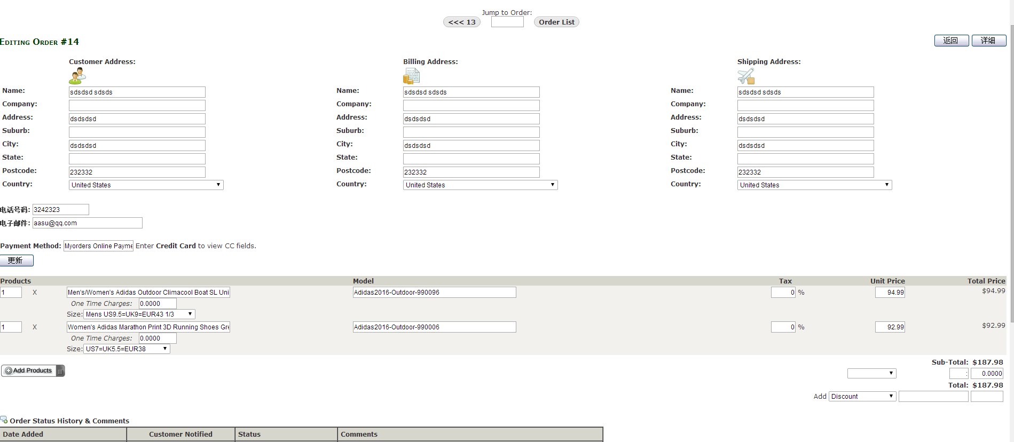
Task: Expand Billing Address Country dropdown
Action: pyautogui.click(x=480, y=185)
